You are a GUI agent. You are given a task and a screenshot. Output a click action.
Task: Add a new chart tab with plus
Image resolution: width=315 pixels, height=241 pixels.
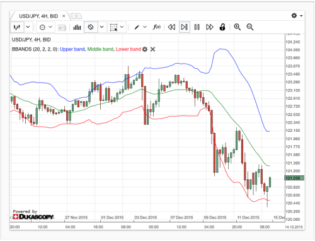(76, 16)
